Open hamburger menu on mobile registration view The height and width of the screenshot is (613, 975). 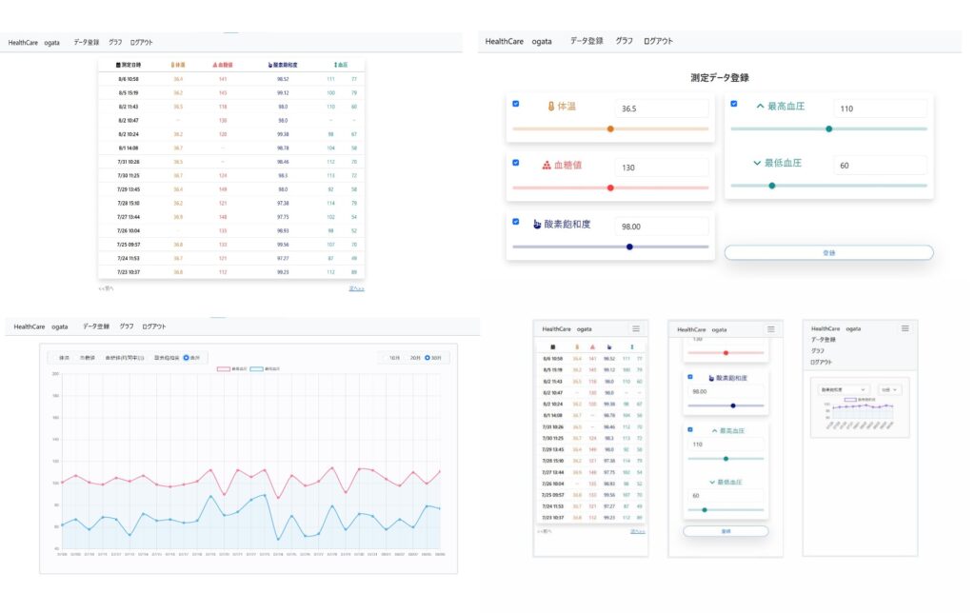pos(771,328)
